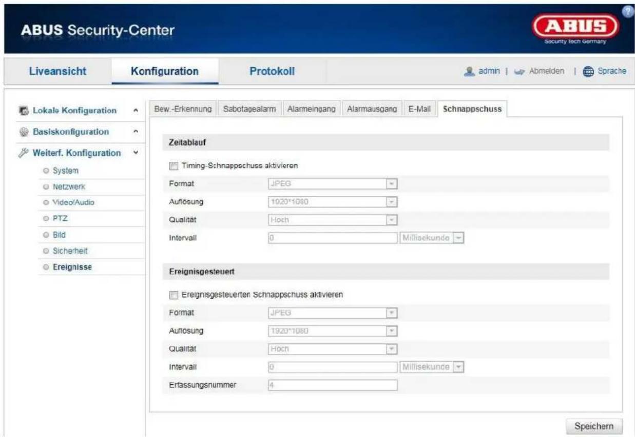
Task: Open Auflösung dropdown under Ereignisgesteuert
Action: coord(333,330)
